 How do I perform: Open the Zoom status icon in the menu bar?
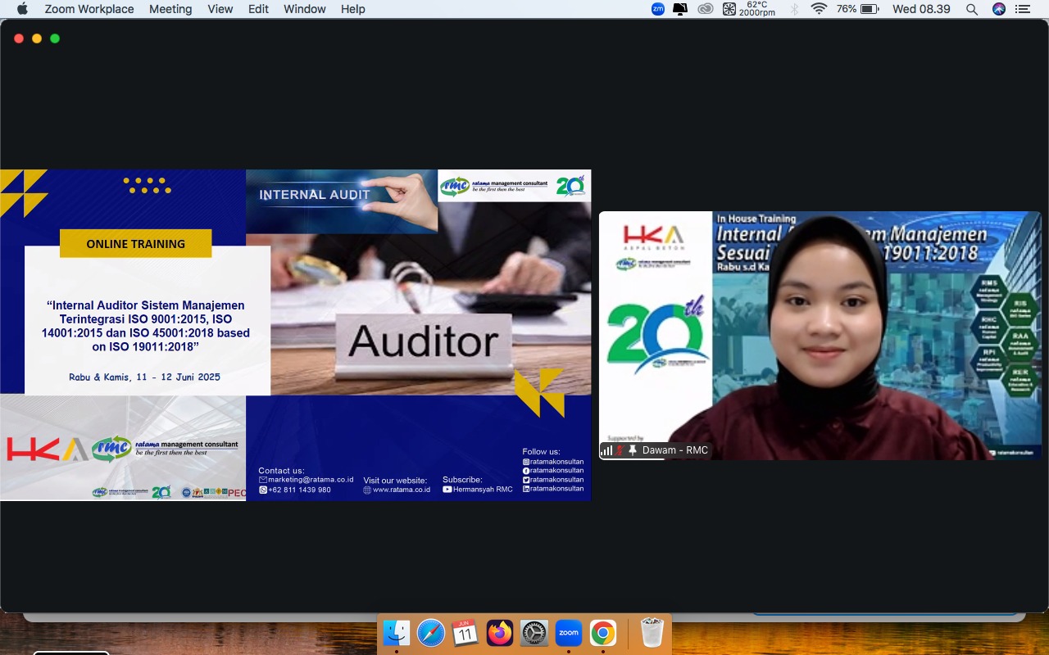[657, 9]
